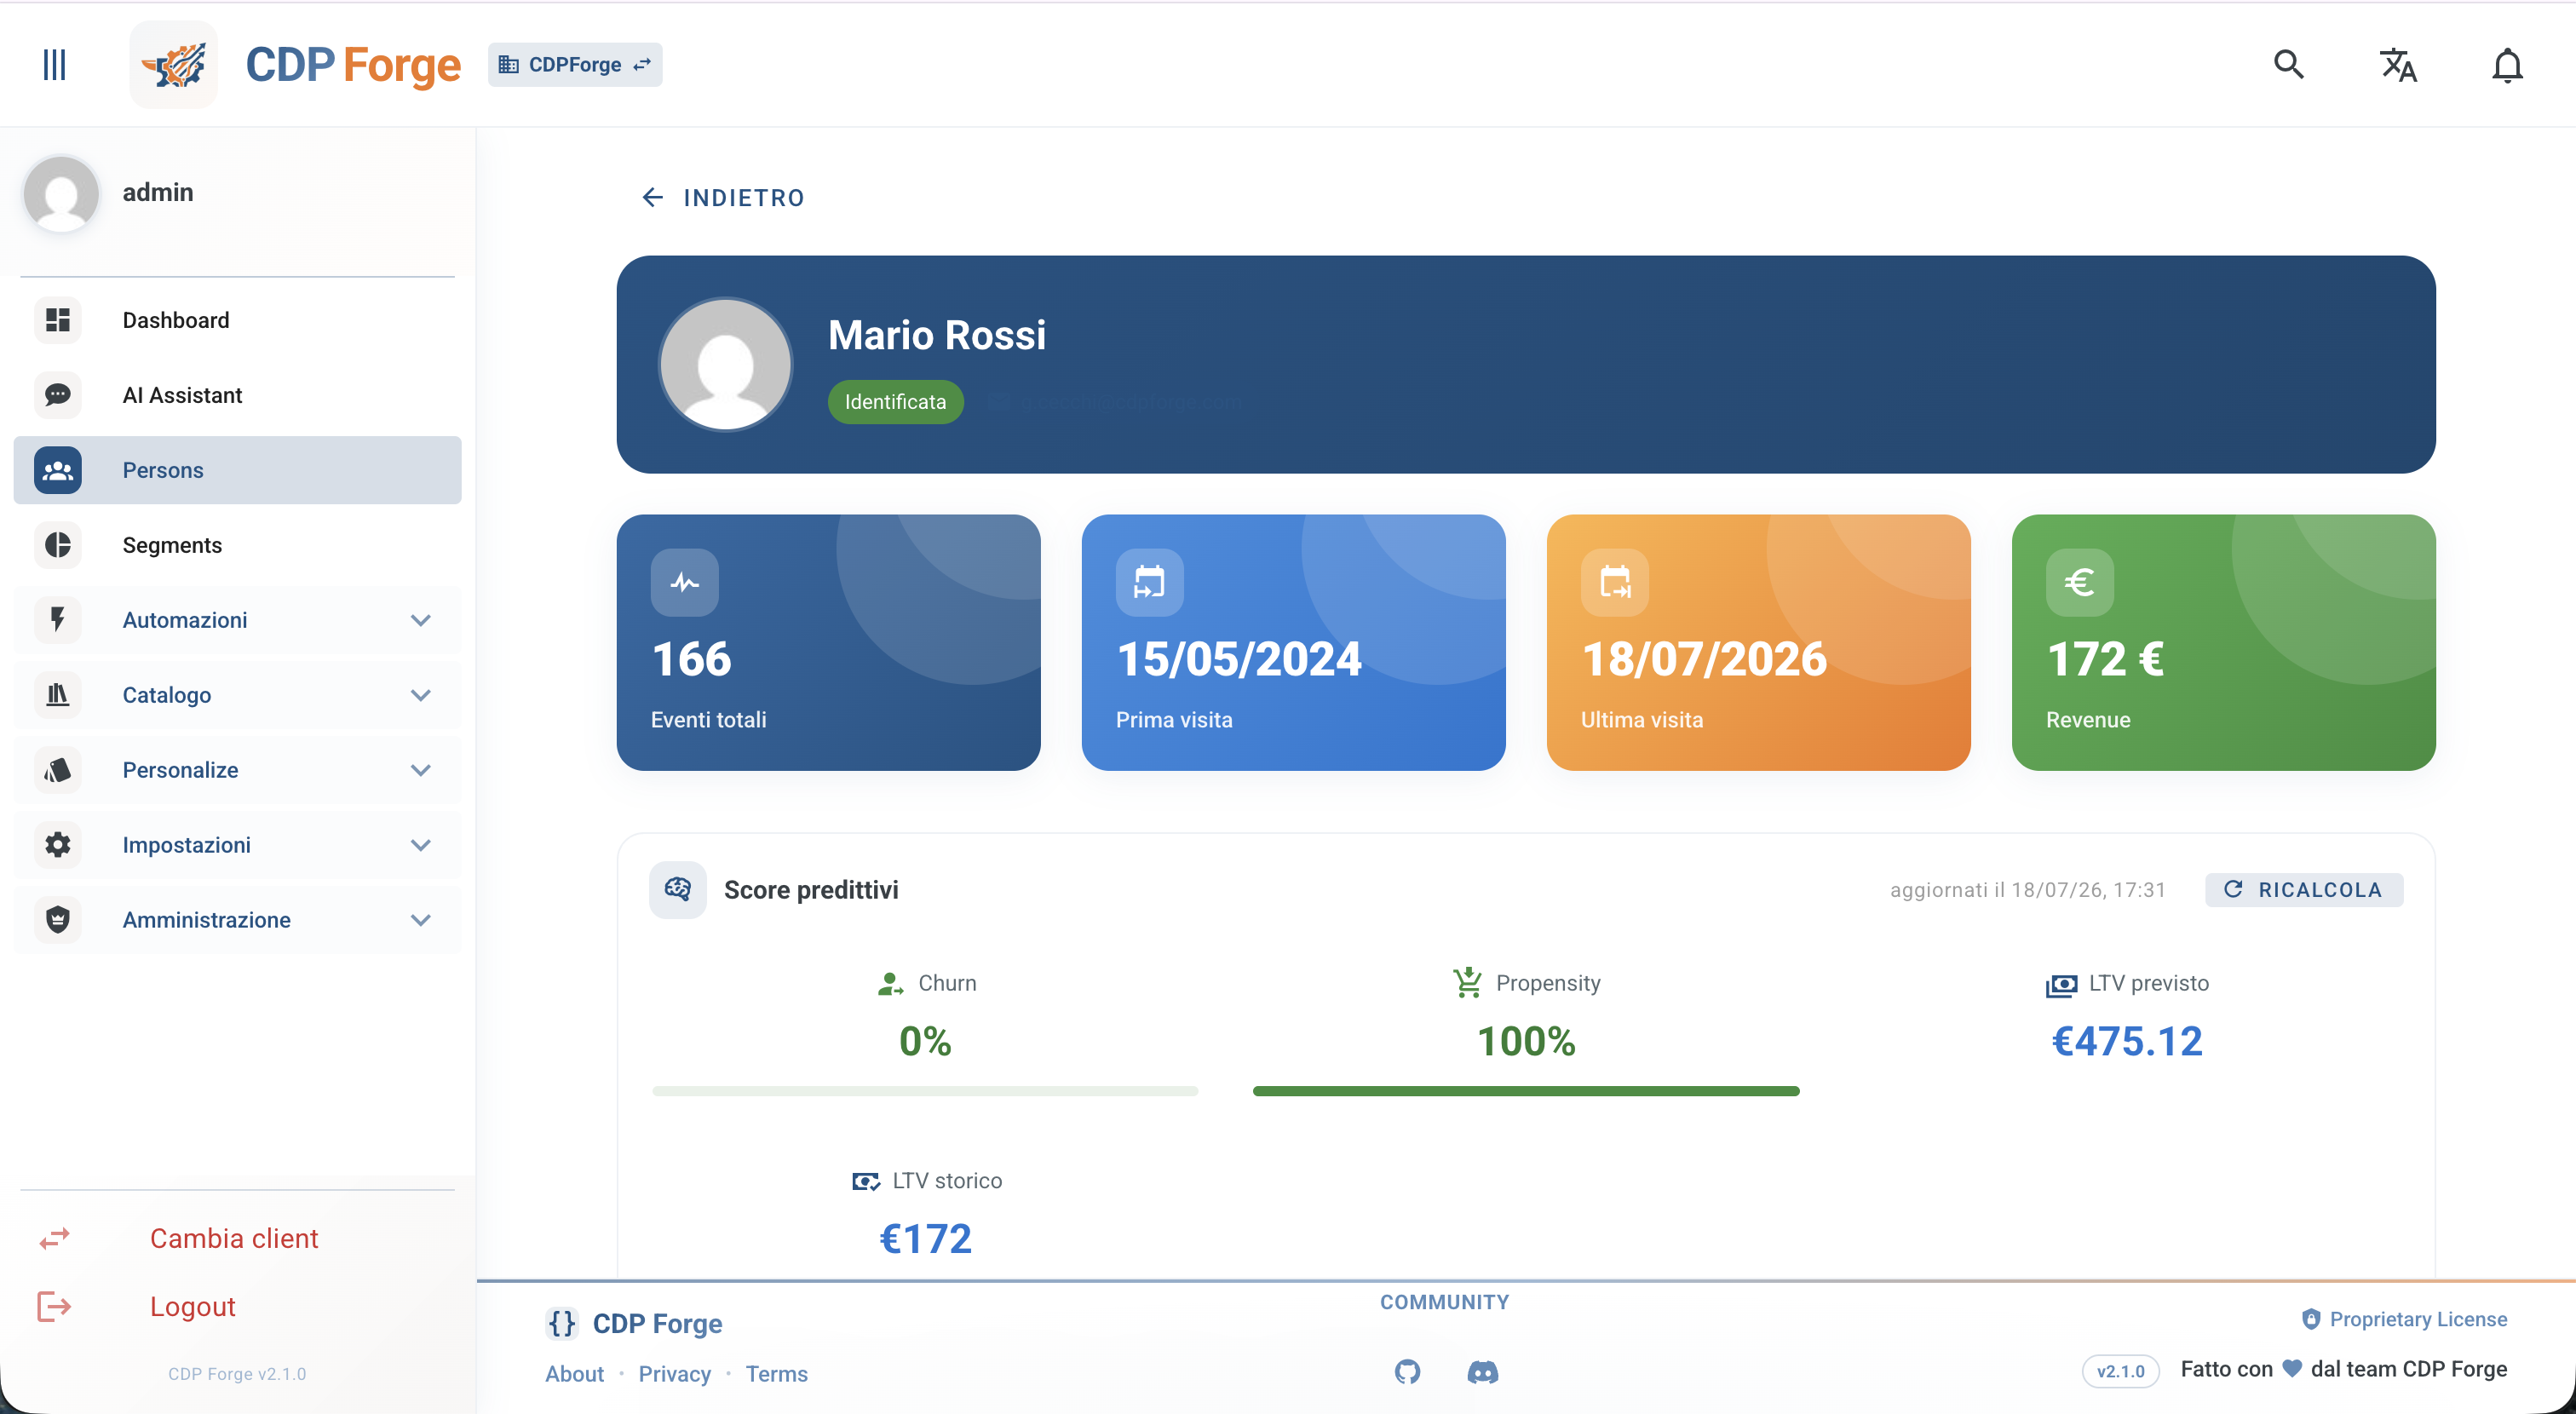Image resolution: width=2576 pixels, height=1414 pixels.
Task: Click the Churn person icon
Action: (890, 984)
